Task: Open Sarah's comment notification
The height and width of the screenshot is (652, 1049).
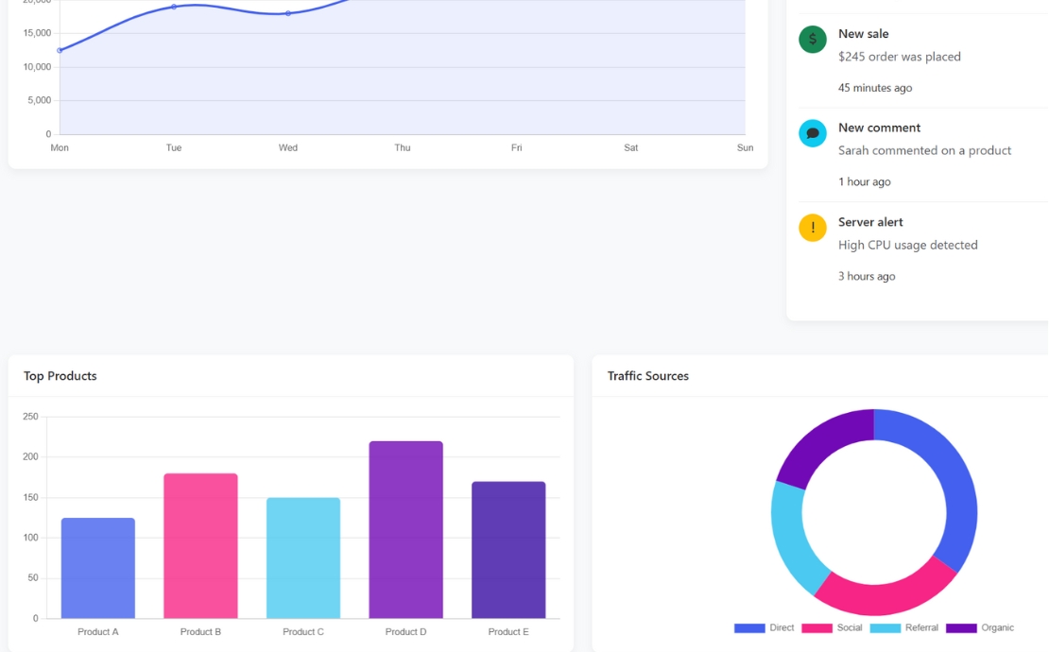Action: tap(924, 150)
